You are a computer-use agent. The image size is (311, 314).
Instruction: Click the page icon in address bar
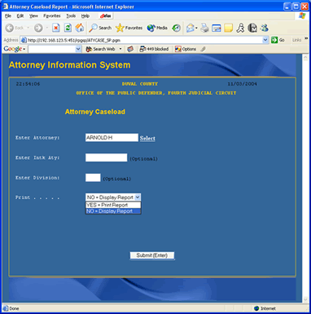[24, 40]
